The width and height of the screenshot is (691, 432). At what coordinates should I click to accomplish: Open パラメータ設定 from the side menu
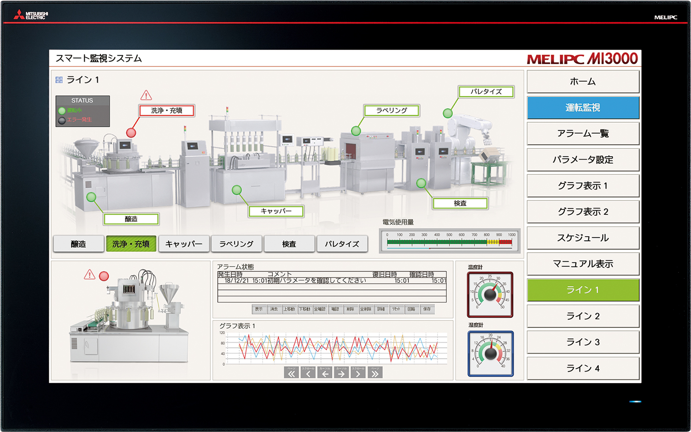click(583, 160)
